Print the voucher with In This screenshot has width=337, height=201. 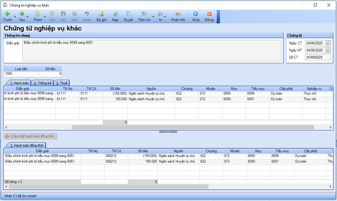pyautogui.click(x=160, y=16)
